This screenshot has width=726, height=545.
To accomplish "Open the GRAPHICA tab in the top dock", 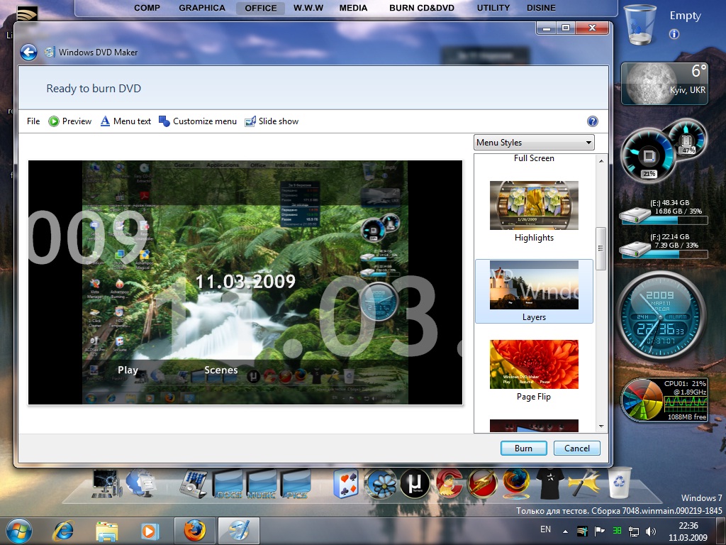I will click(x=202, y=8).
